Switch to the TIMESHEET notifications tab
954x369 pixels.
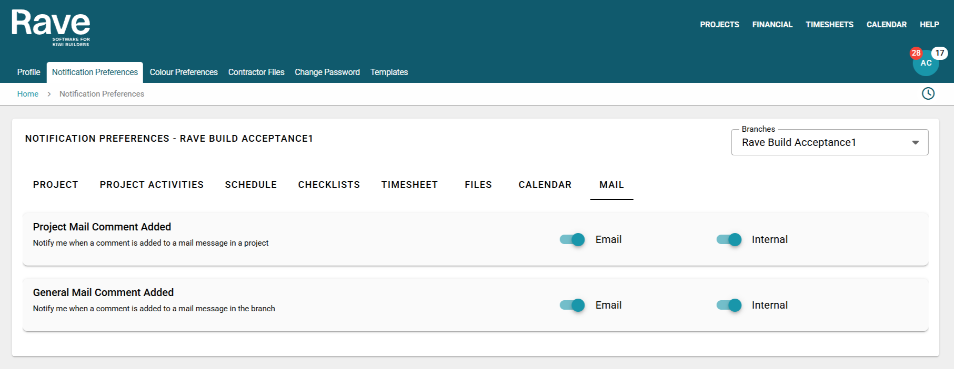point(409,185)
